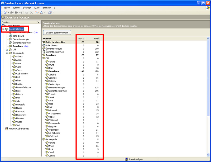Image resolution: width=211 pixels, height=162 pixels.
Task: Click the Boîte de réception inbox icon in folder list
Action: [x=44, y=42]
